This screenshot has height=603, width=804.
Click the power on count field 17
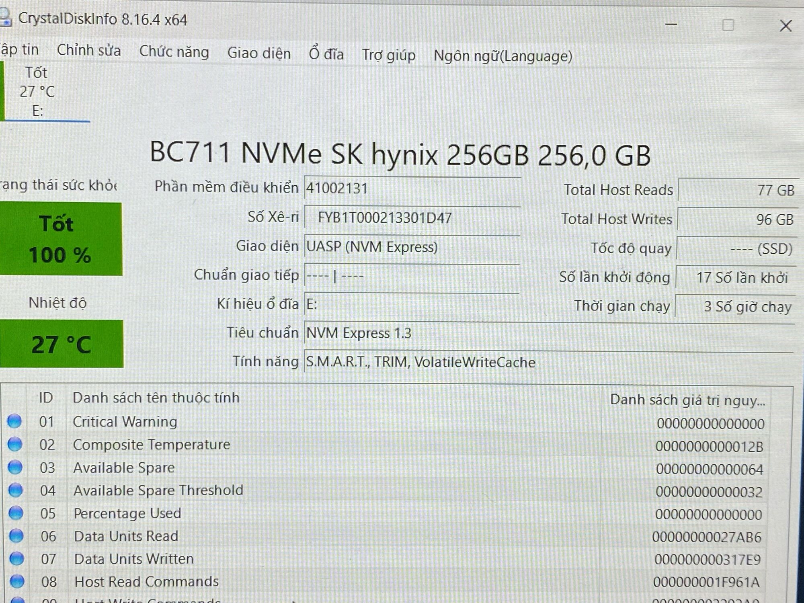[x=736, y=277]
